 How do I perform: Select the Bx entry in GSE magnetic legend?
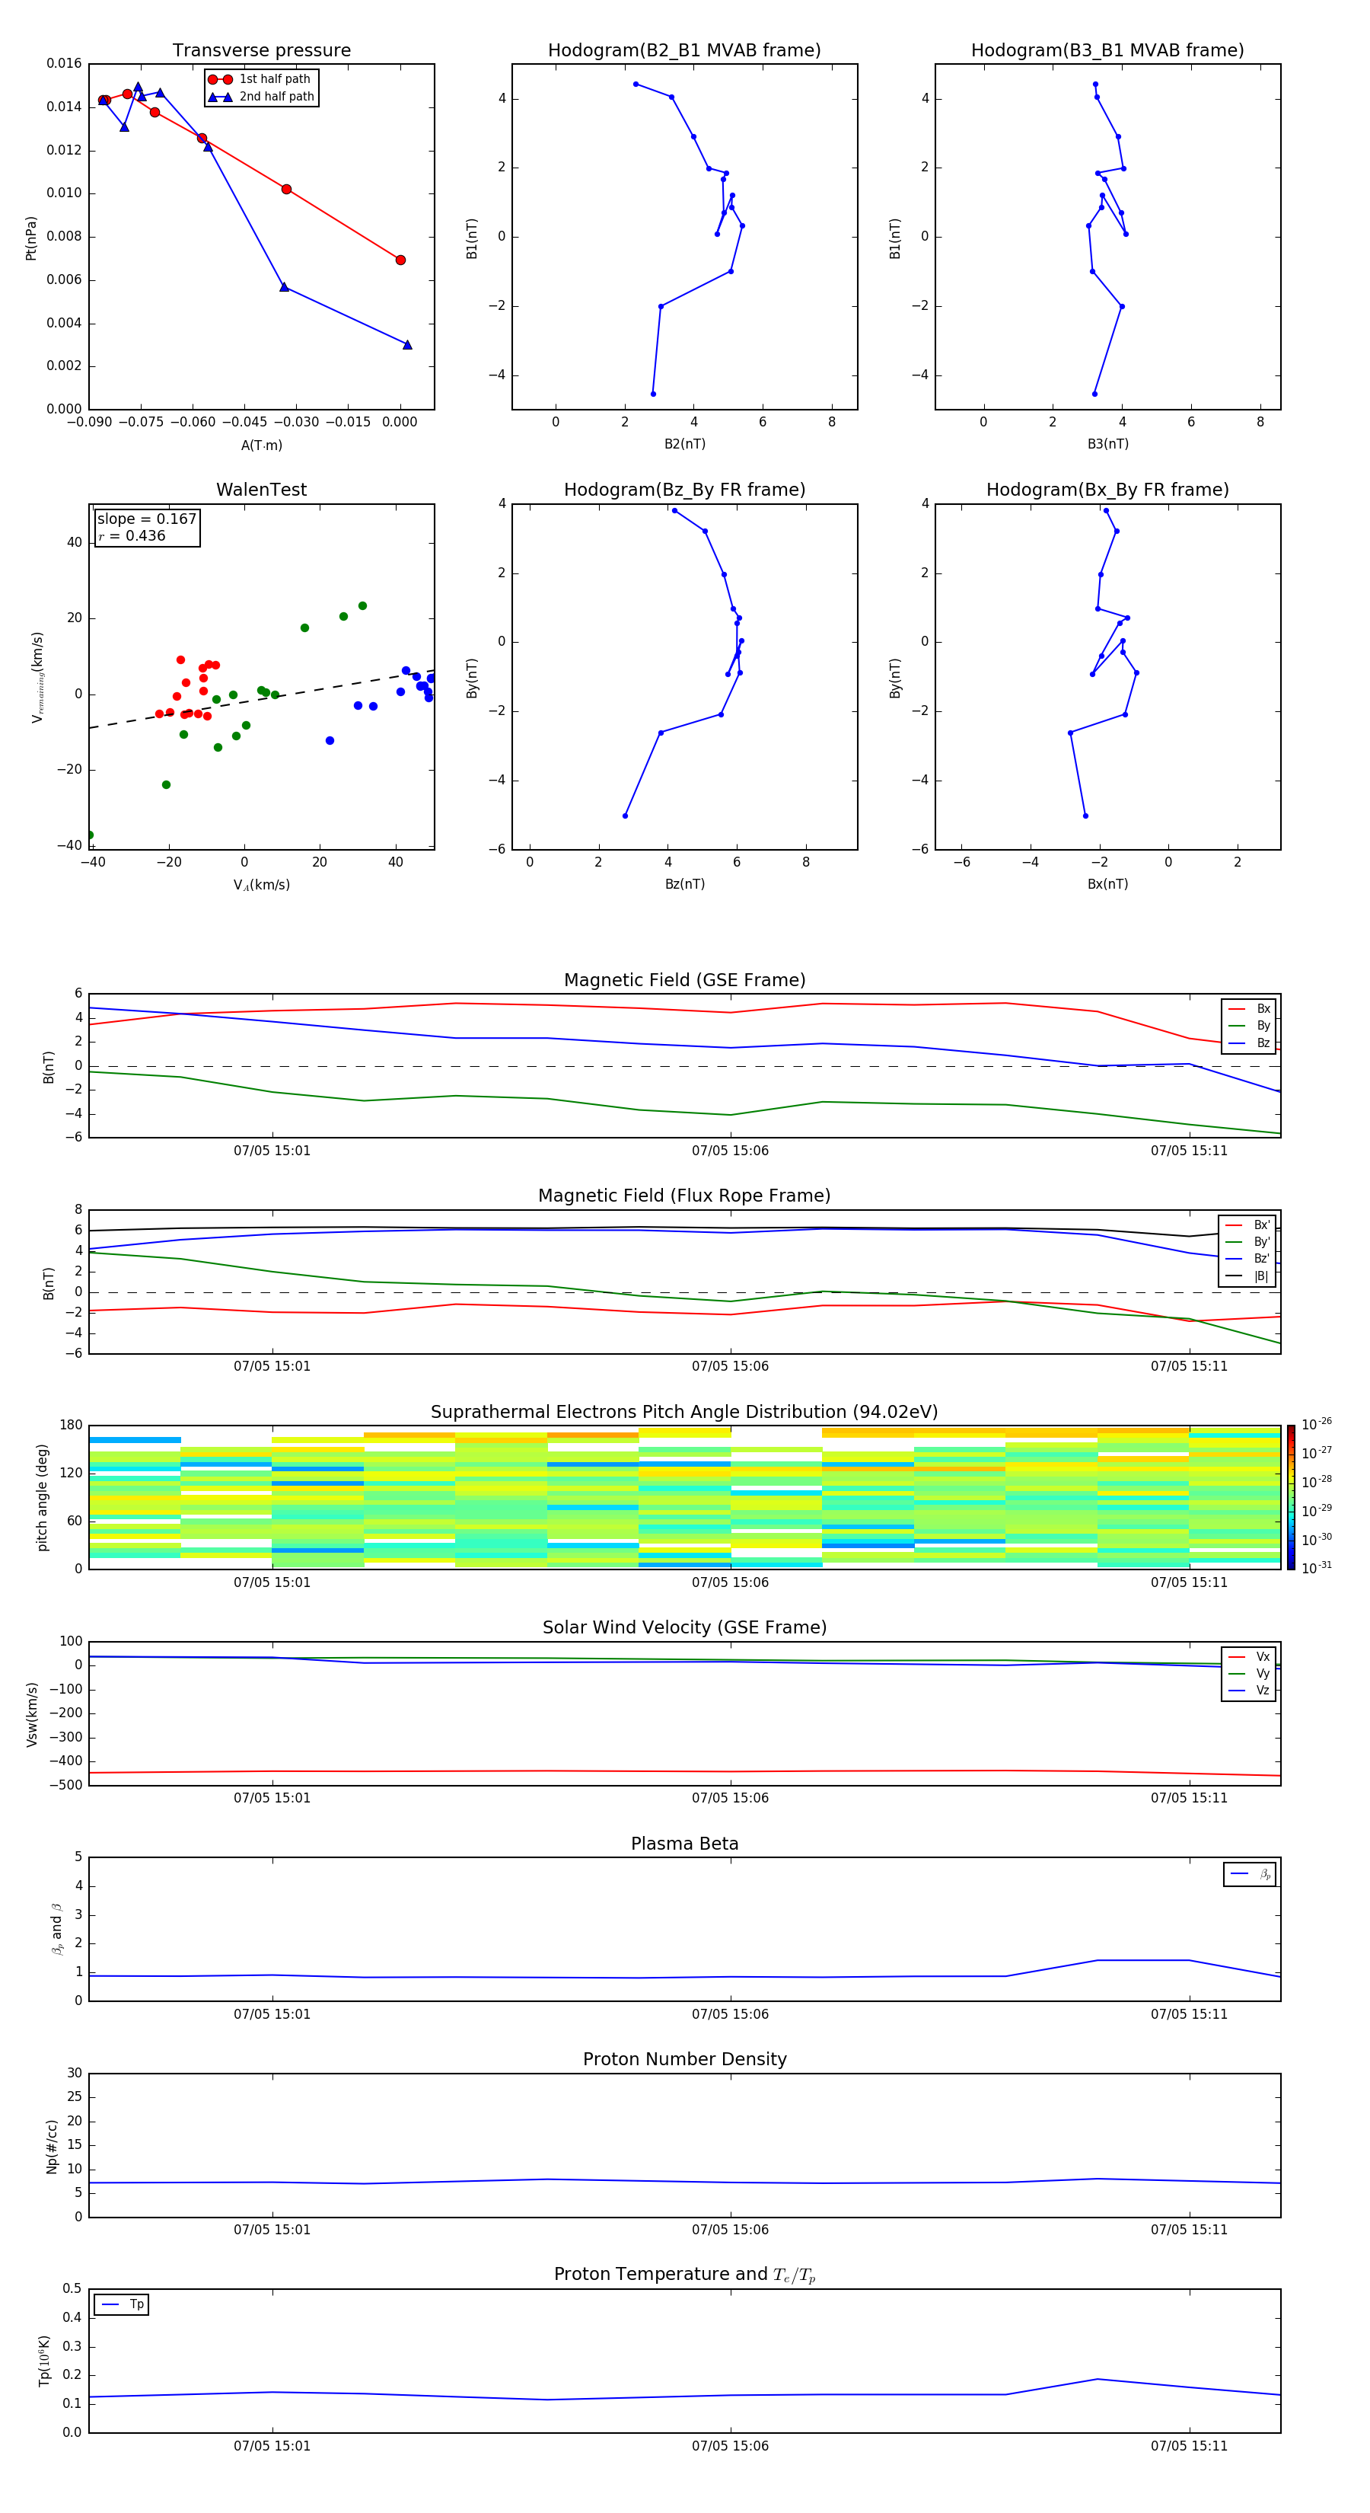coord(1249,1009)
